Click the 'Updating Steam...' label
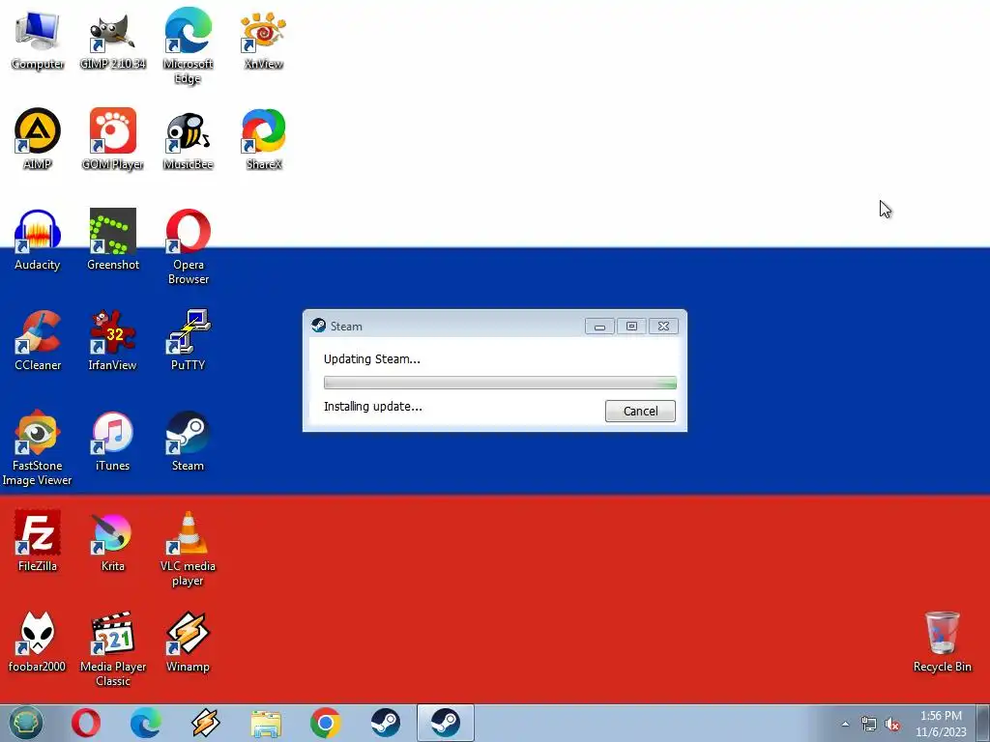The image size is (990, 742). coord(372,359)
